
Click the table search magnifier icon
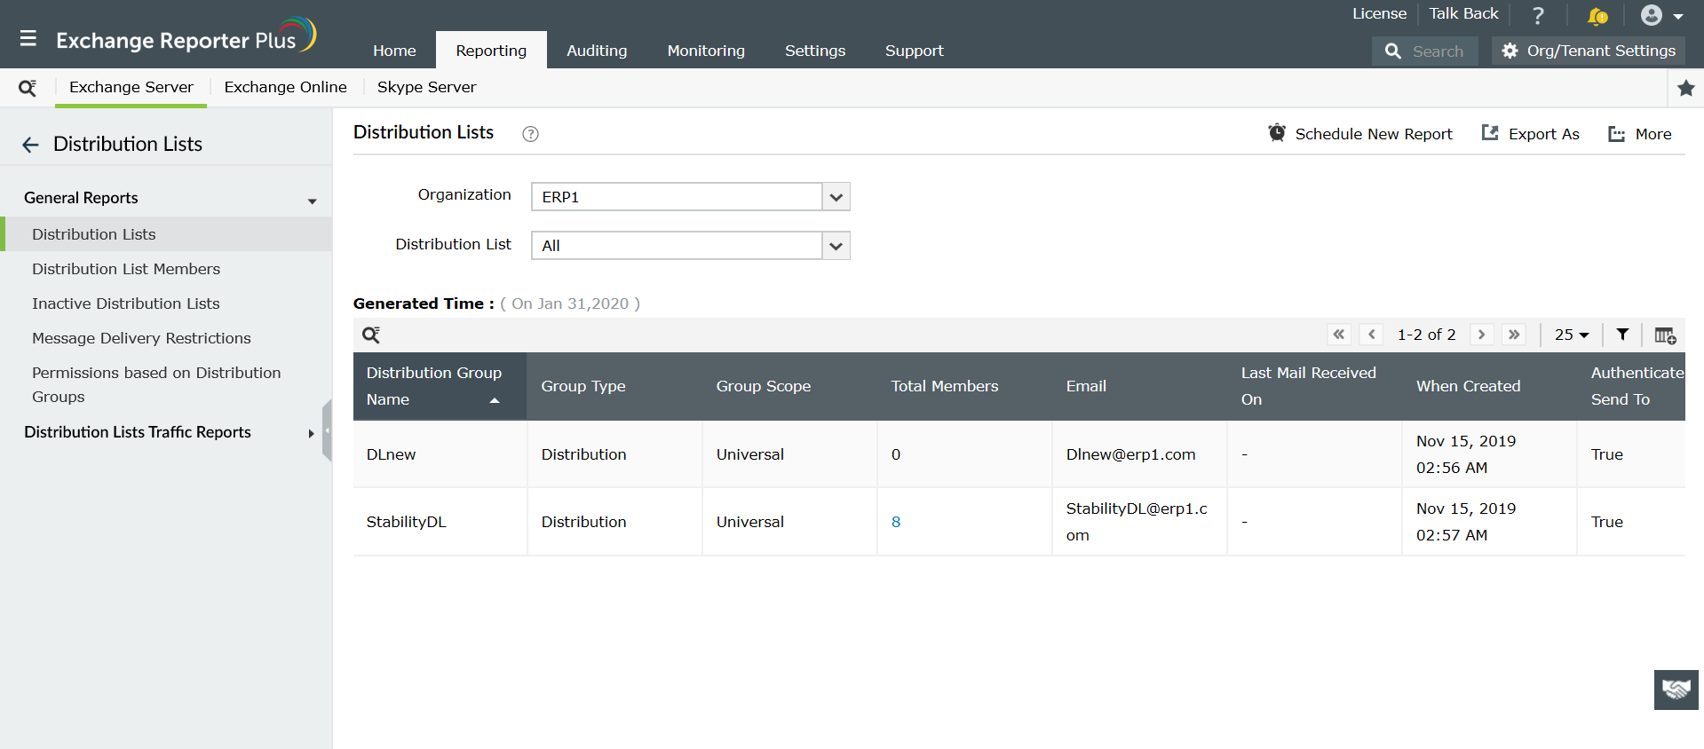point(371,335)
